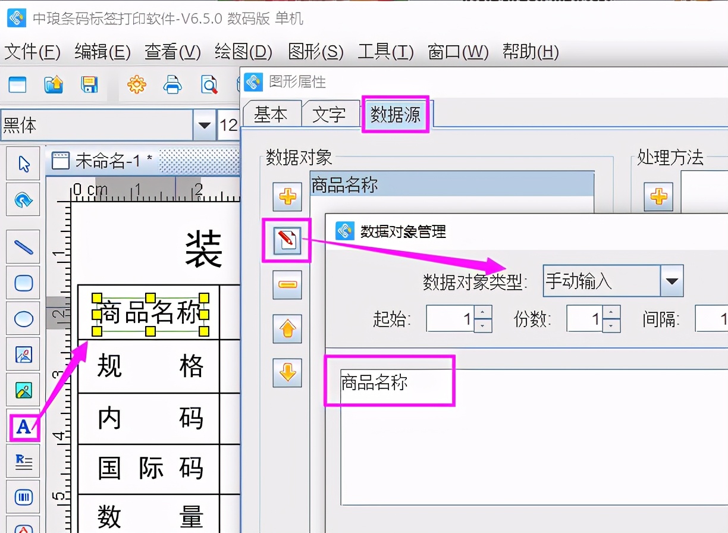
Task: Select the arrow pointer tool
Action: 23,164
